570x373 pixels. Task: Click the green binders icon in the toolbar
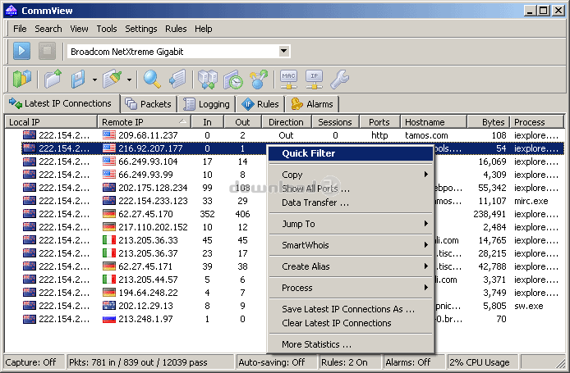point(22,79)
